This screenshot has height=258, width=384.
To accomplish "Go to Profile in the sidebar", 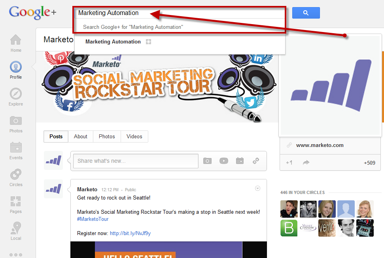I will click(x=16, y=70).
